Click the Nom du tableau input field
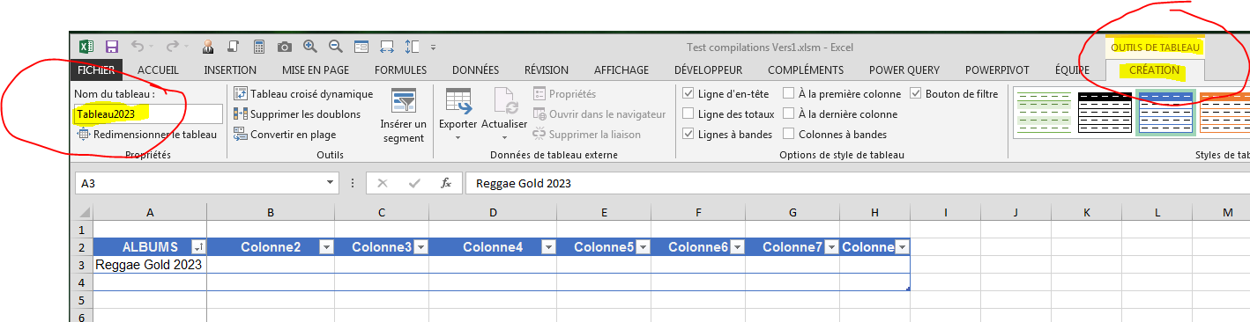Image resolution: width=1250 pixels, height=322 pixels. click(x=148, y=113)
